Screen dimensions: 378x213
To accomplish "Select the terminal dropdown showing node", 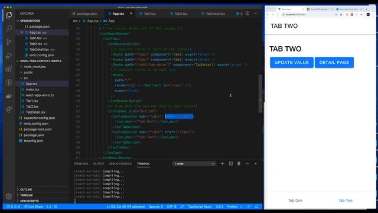I will tap(194, 163).
